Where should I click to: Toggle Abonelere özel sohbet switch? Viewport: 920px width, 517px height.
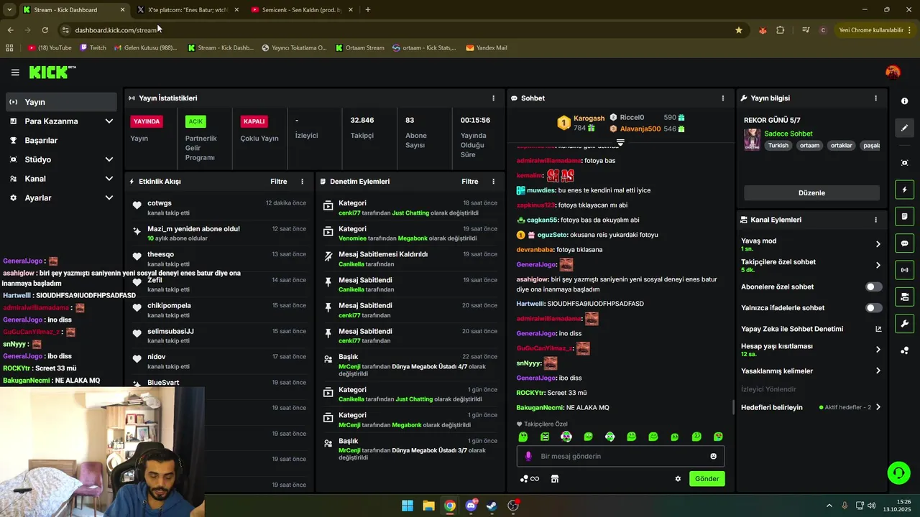[873, 287]
